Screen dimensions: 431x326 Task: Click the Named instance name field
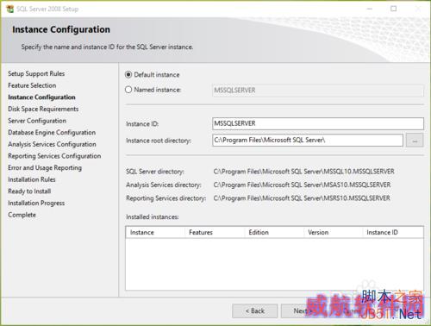pos(318,91)
